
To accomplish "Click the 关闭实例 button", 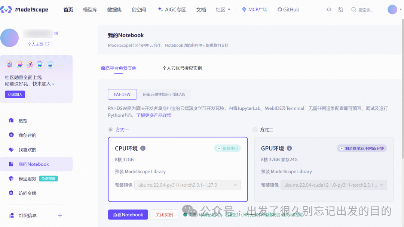I will (164, 215).
